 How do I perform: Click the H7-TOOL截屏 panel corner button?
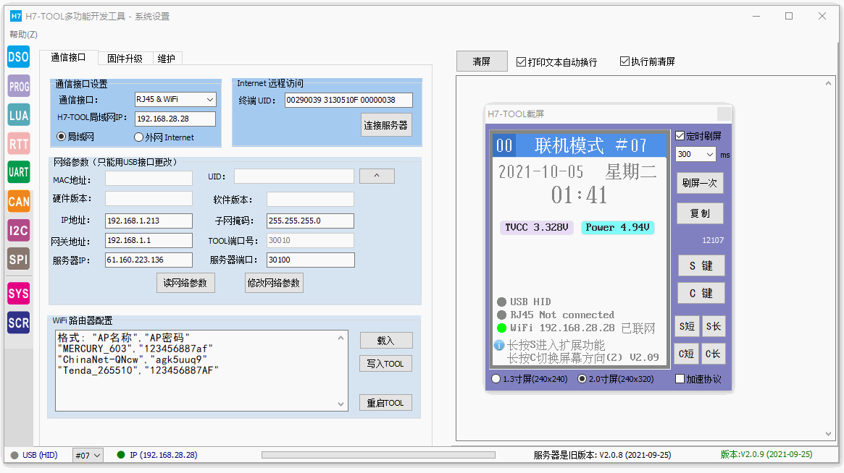724,114
